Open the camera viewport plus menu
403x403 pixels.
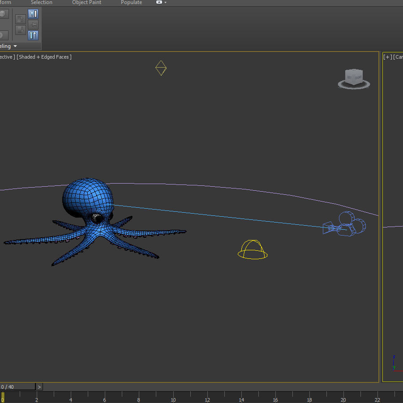tap(388, 57)
